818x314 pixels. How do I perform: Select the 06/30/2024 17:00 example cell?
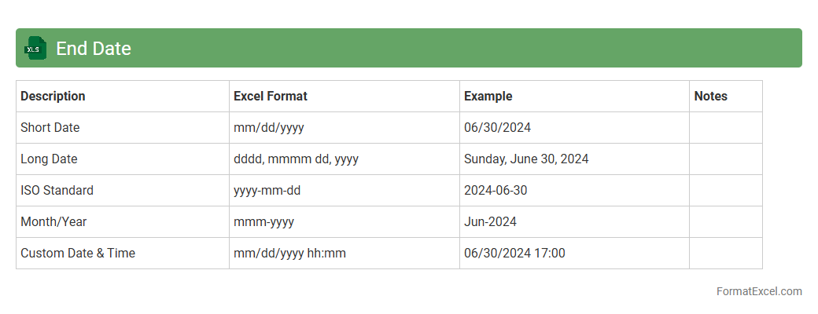pyautogui.click(x=514, y=254)
